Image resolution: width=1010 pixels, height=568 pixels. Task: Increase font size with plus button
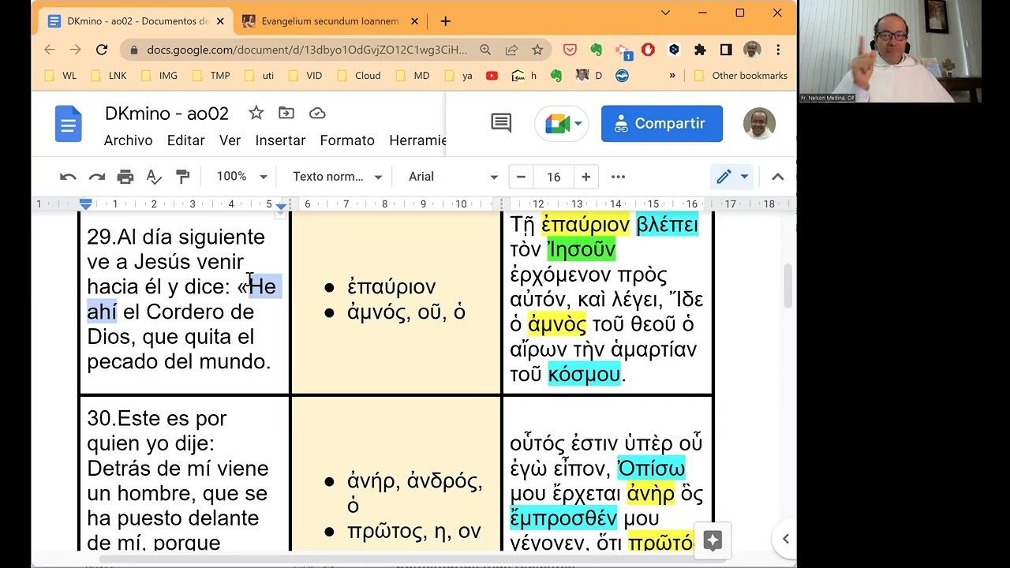click(585, 177)
